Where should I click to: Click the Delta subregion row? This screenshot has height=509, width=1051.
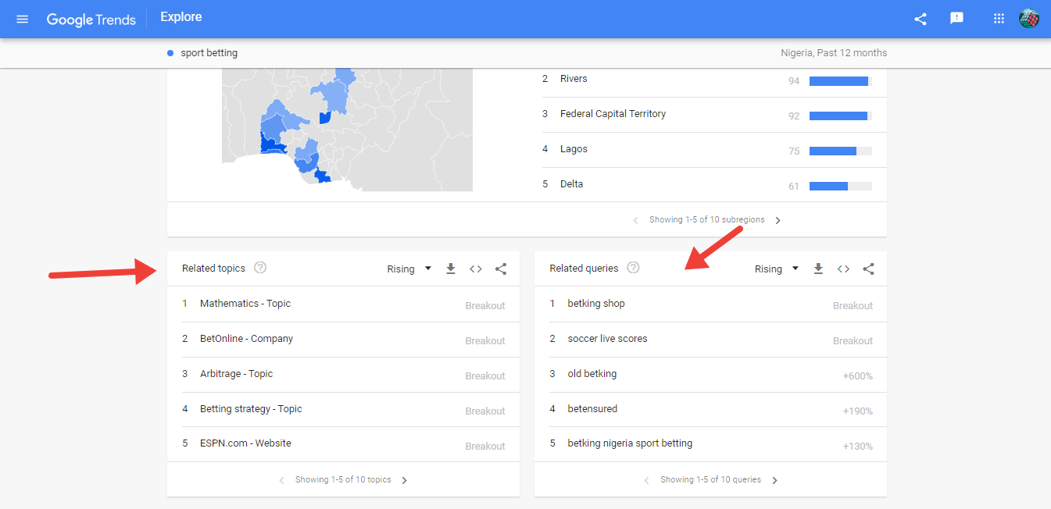[x=714, y=185]
